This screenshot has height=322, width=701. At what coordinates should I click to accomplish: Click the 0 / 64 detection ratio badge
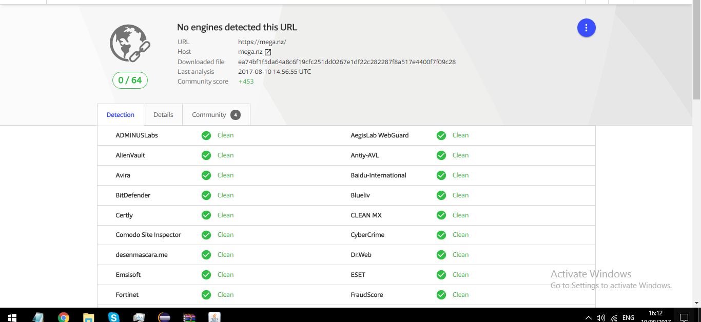(130, 80)
